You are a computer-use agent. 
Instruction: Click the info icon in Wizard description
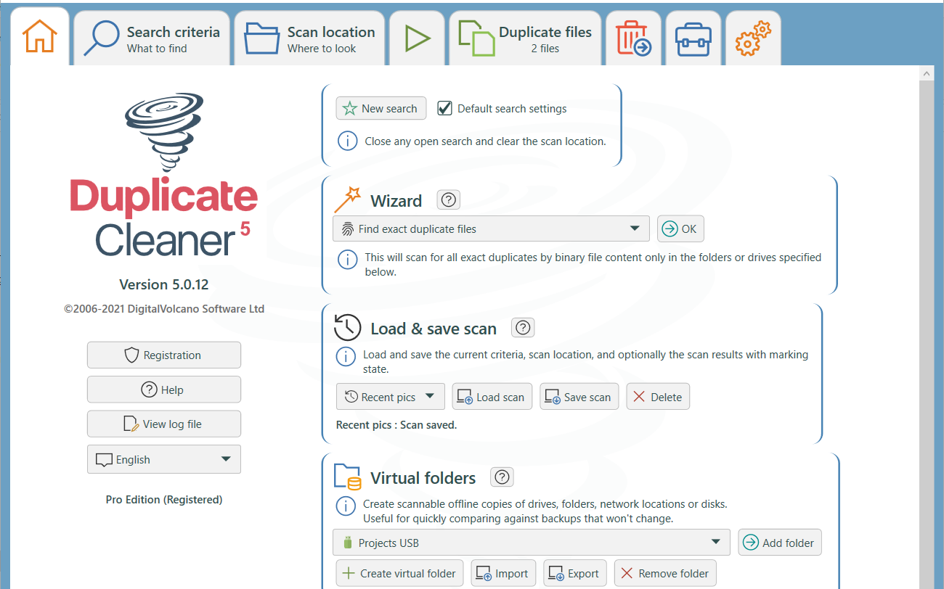[x=347, y=260]
